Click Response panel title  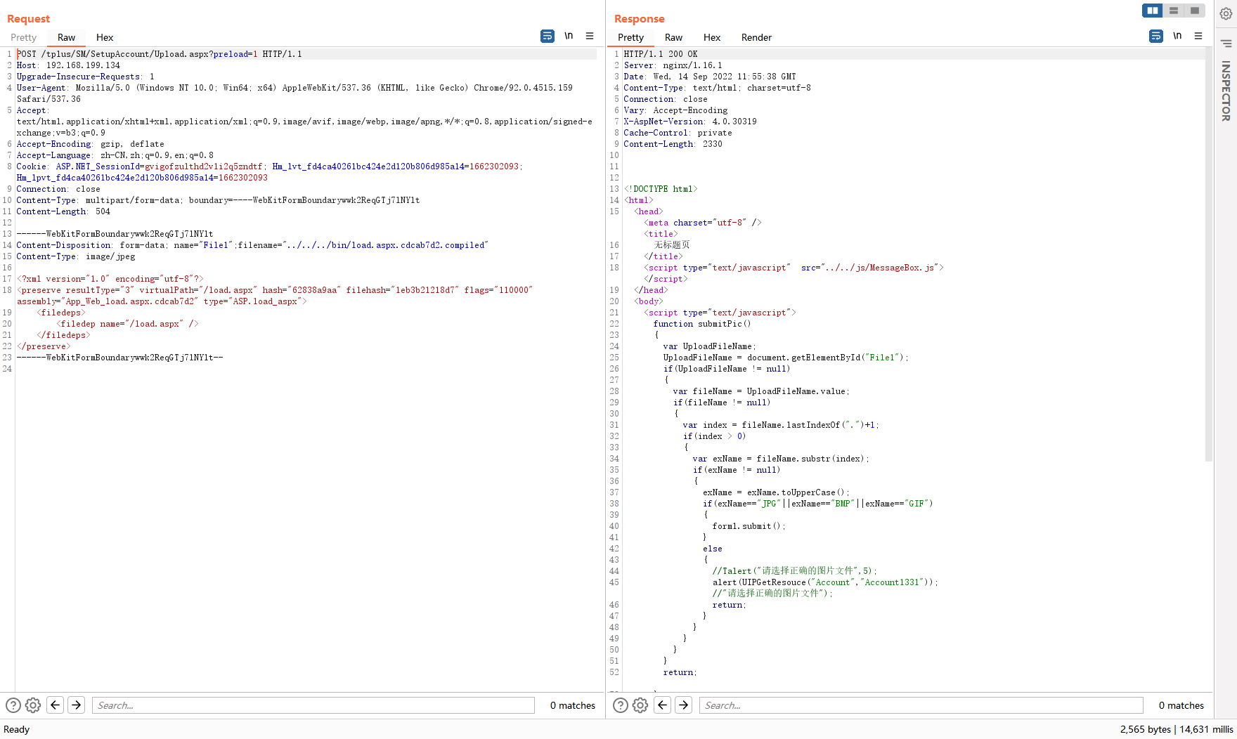coord(639,19)
